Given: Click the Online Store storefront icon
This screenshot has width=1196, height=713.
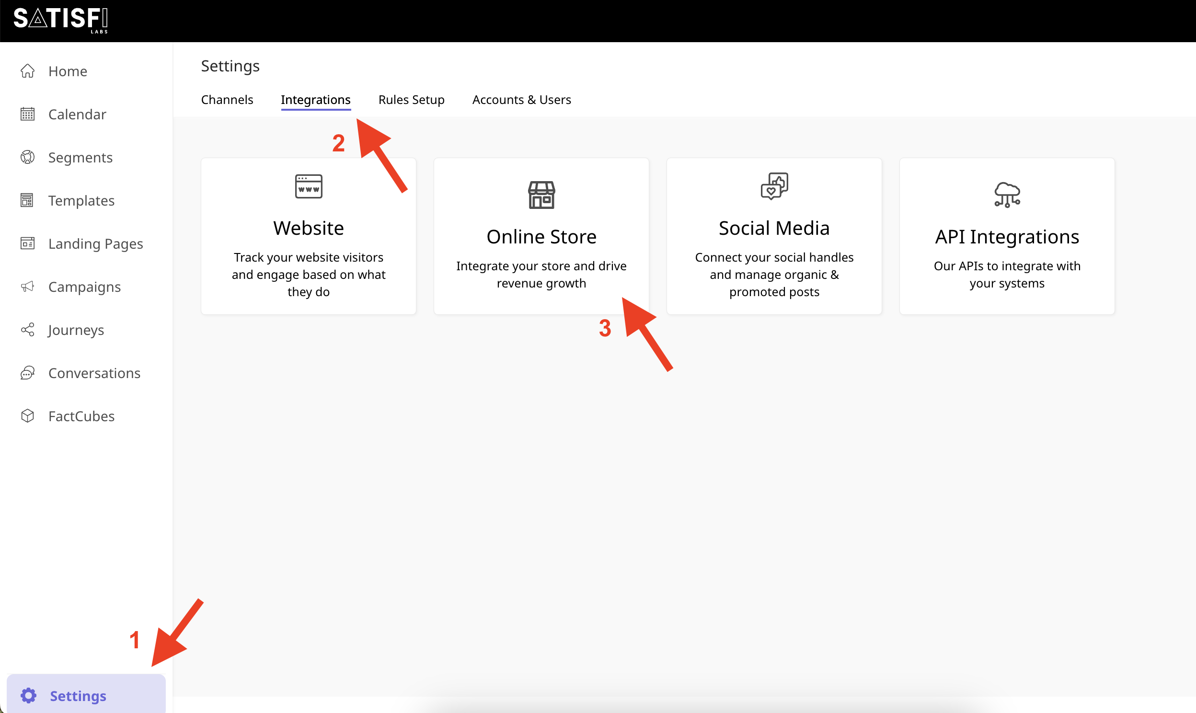Looking at the screenshot, I should tap(541, 195).
